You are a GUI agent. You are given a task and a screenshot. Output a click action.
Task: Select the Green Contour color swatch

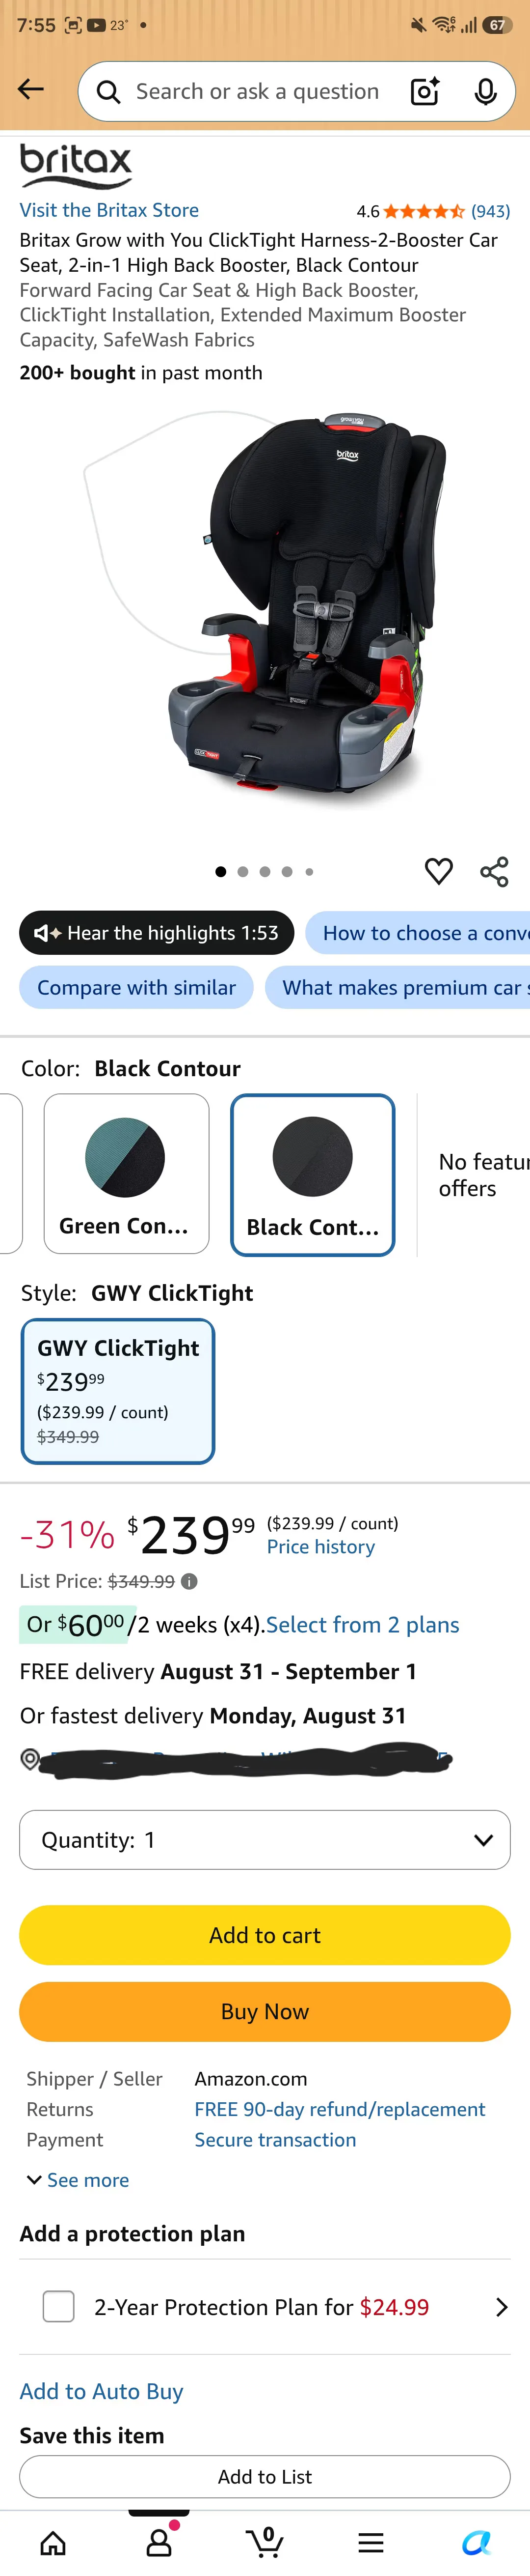127,1173
